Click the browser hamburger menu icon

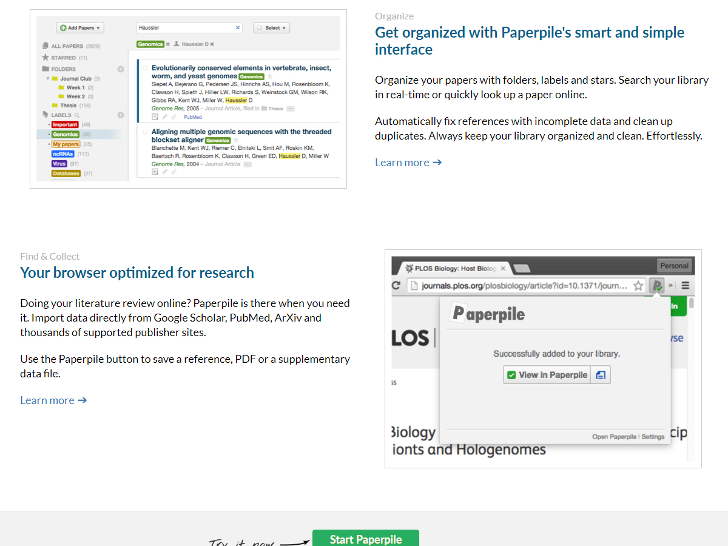click(x=686, y=286)
